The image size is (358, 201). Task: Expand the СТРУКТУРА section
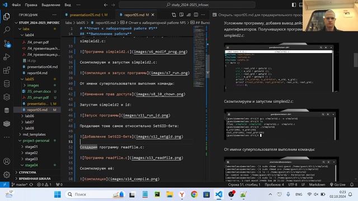coord(37,173)
